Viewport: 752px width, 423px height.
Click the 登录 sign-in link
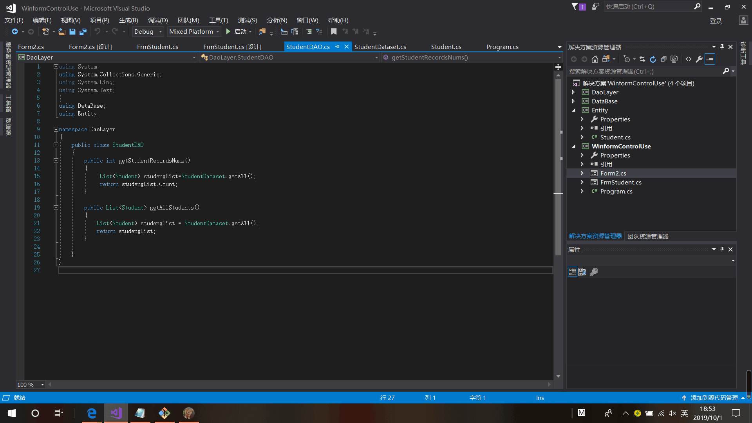[716, 21]
